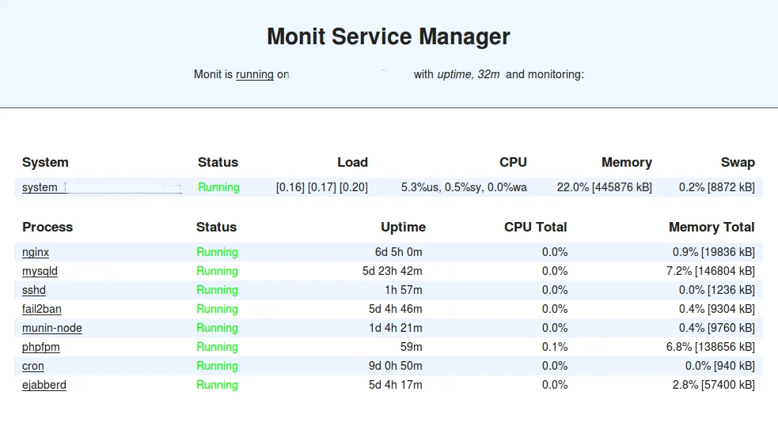View the fail2ban process details
Viewport: 778px width, 433px height.
coord(41,309)
